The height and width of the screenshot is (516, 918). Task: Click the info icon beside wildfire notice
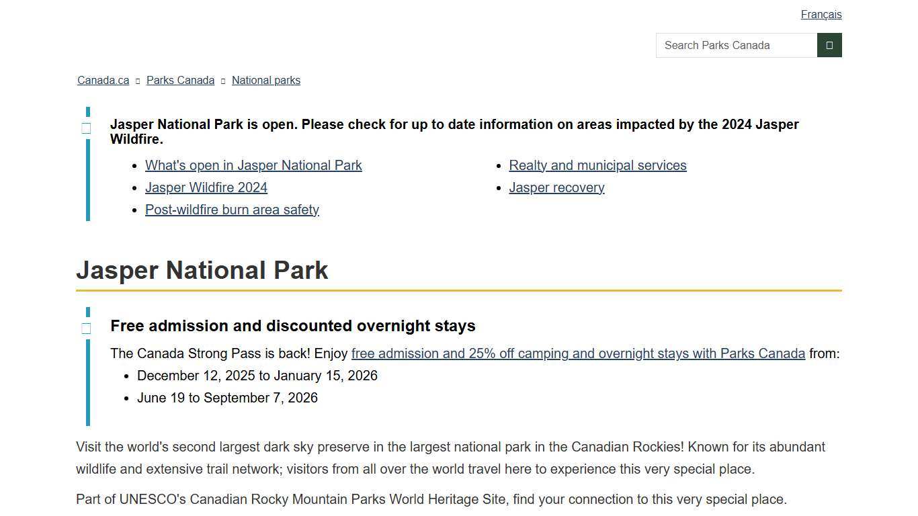(x=87, y=128)
